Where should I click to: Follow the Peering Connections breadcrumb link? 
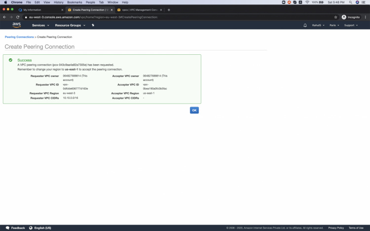pyautogui.click(x=19, y=37)
